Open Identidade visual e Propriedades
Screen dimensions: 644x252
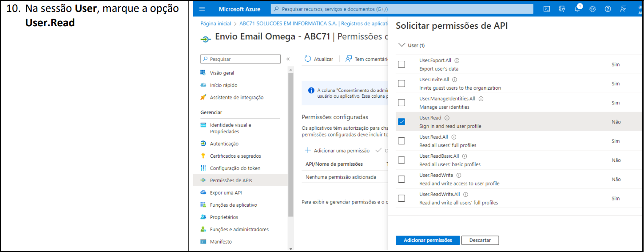[230, 128]
